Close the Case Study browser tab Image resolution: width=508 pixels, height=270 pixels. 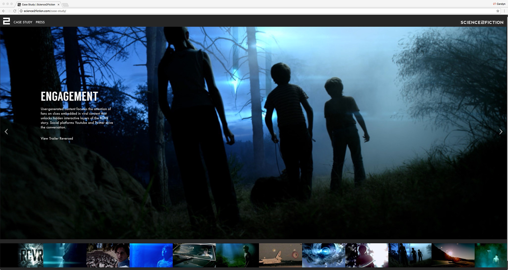coord(58,4)
